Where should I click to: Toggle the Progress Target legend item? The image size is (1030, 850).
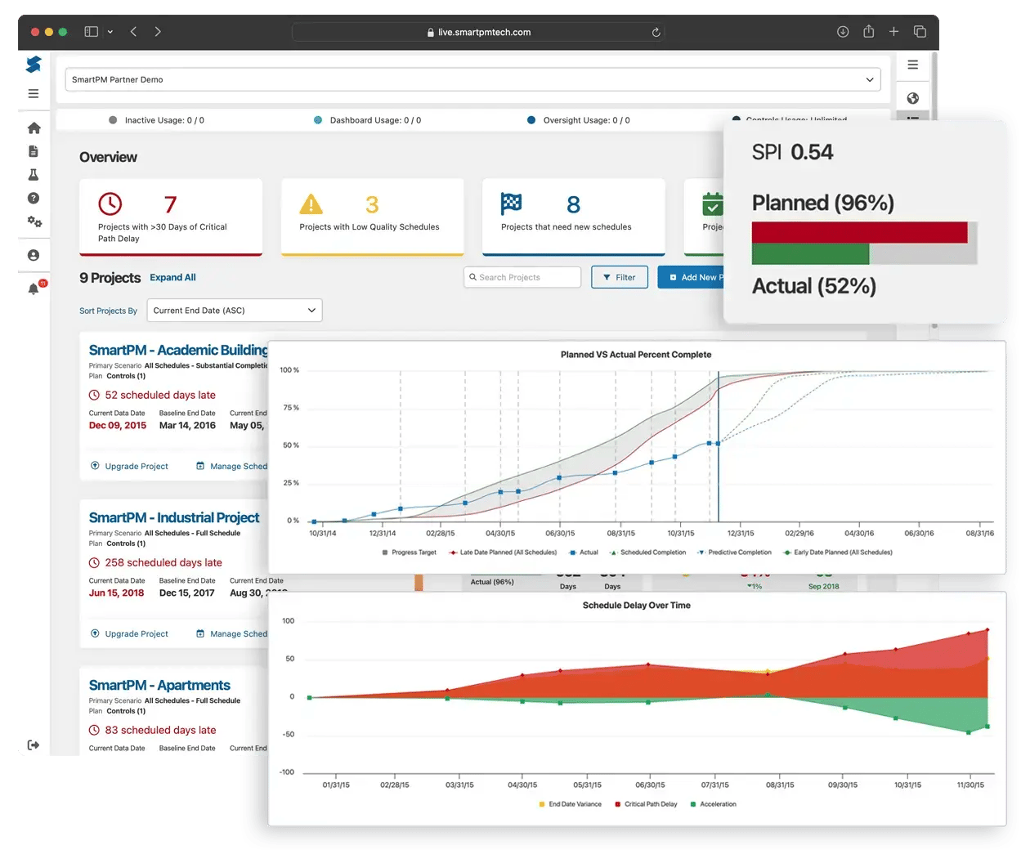click(x=410, y=552)
